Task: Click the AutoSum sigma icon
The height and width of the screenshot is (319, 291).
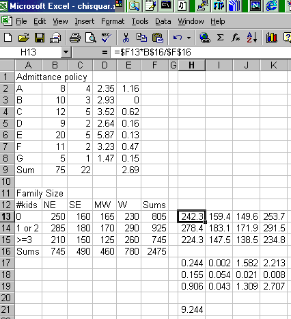Action: 220,38
